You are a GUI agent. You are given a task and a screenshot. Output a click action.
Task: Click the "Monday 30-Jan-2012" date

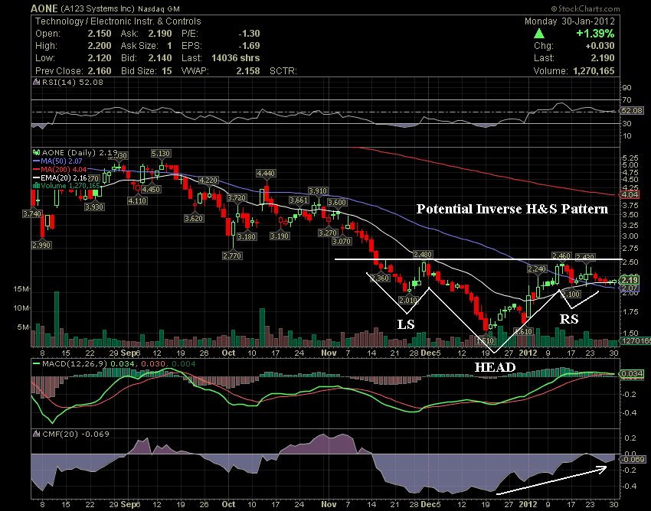pos(570,21)
